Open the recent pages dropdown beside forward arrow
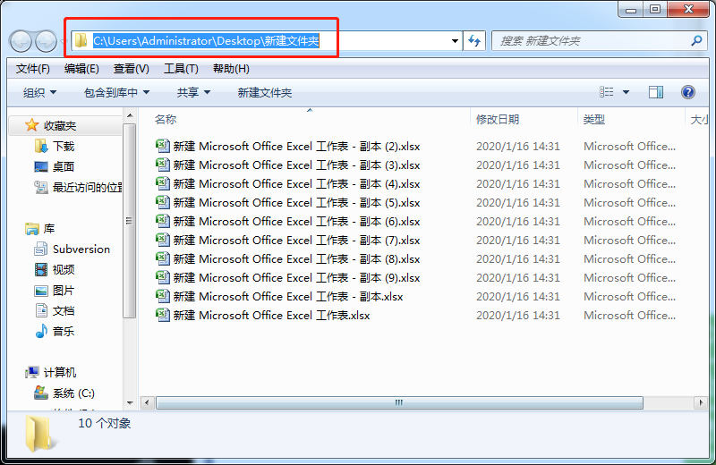 click(x=64, y=41)
